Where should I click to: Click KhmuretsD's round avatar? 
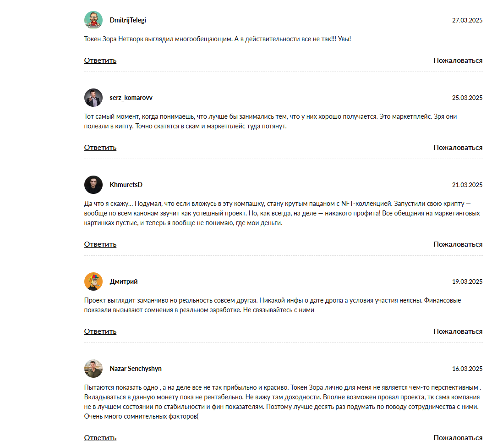tap(93, 185)
